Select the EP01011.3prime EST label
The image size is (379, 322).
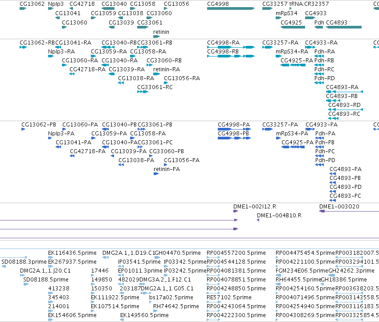pyautogui.click(x=140, y=271)
